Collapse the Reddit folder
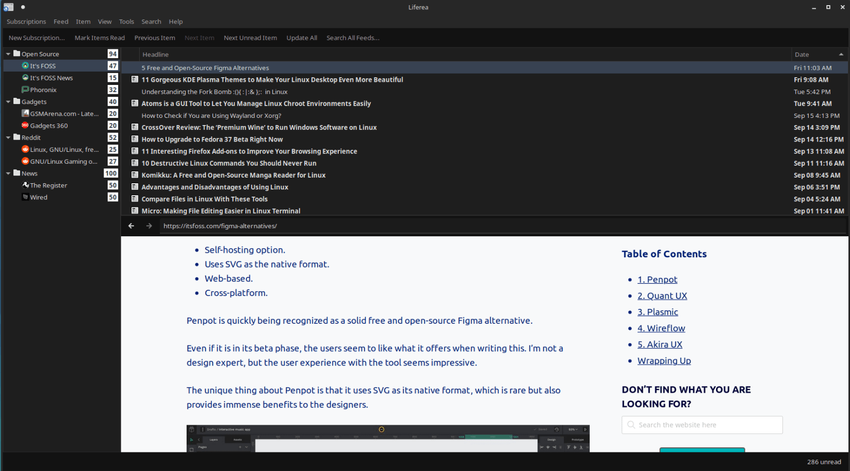 tap(8, 137)
